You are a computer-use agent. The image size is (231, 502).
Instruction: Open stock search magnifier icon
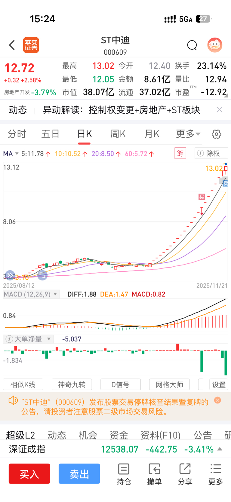(x=192, y=45)
